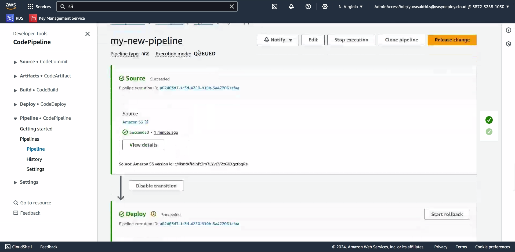Open the AdminAccessRole account menu
This screenshot has height=252, width=515.
point(442,6)
